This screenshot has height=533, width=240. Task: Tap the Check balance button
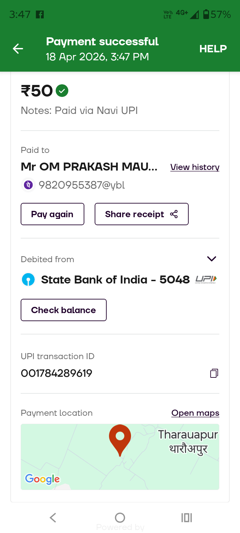tap(64, 310)
